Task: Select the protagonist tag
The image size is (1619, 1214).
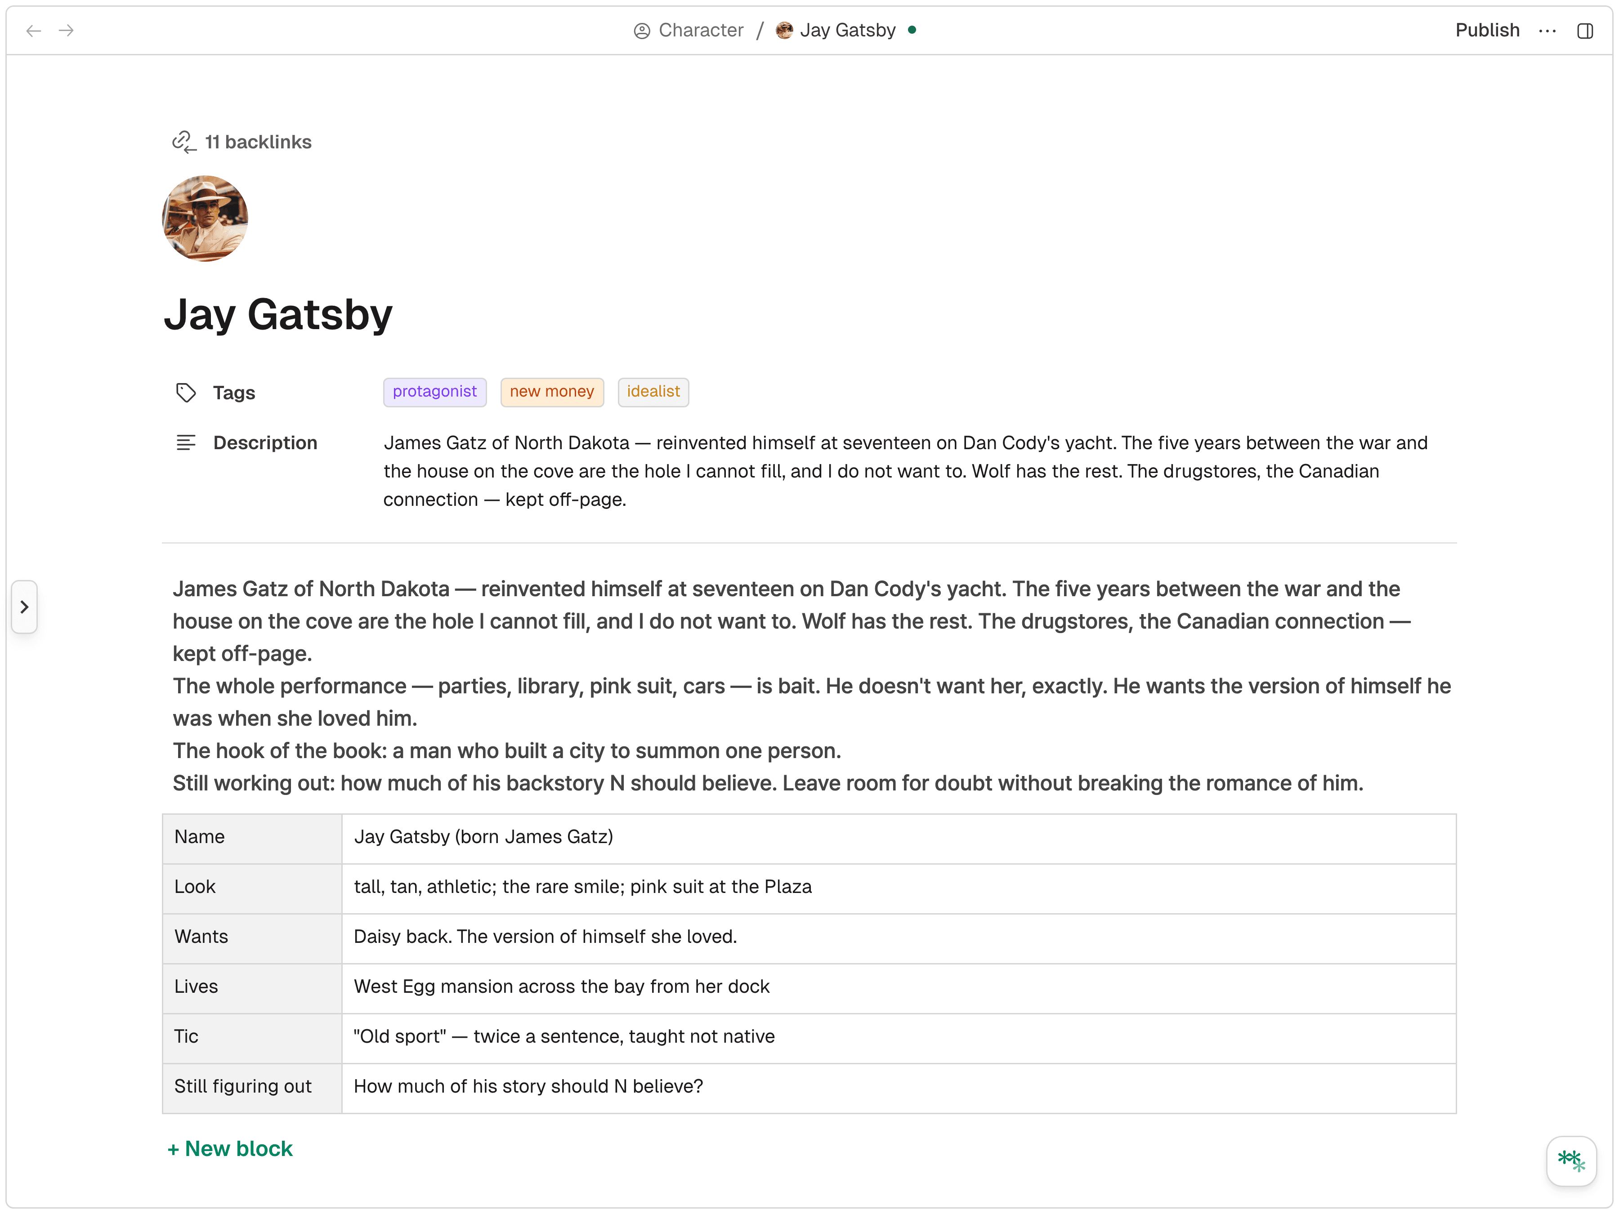Action: [x=435, y=392]
